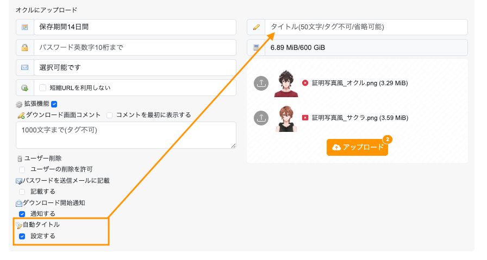
Task: Click the trash icon next to ユーザー削除
Action: tap(20, 159)
